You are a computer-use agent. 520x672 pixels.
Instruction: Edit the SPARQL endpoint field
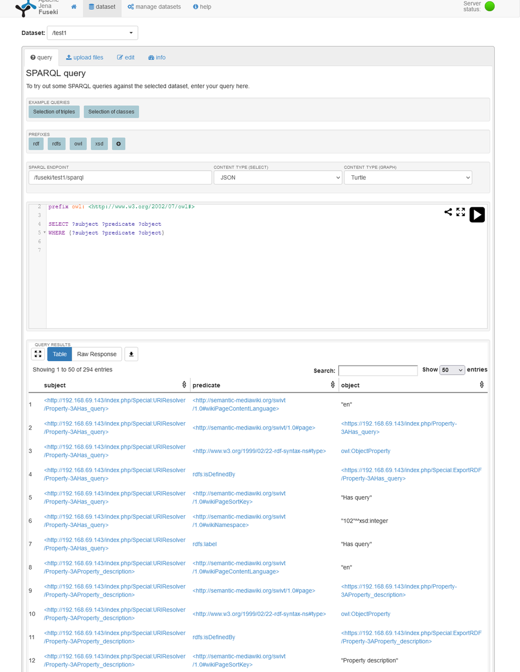coord(120,178)
